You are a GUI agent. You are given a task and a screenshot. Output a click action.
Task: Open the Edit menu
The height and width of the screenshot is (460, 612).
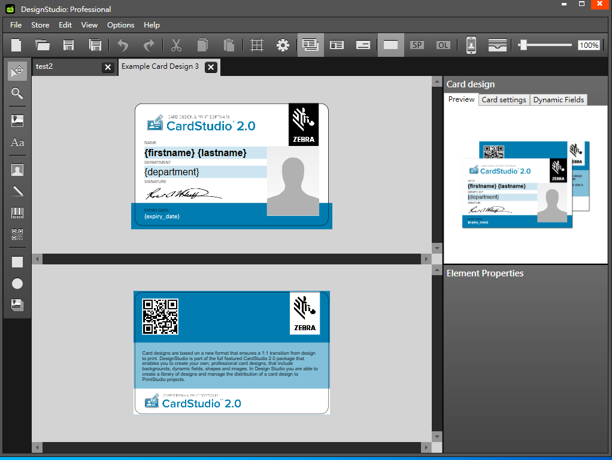click(x=65, y=25)
